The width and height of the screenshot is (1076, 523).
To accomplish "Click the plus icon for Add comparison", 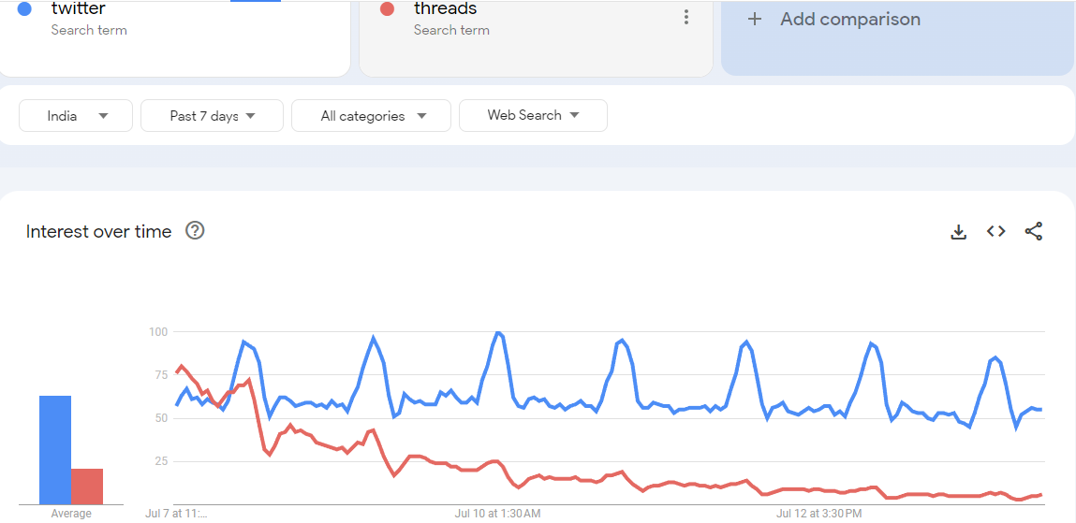I will [x=755, y=19].
